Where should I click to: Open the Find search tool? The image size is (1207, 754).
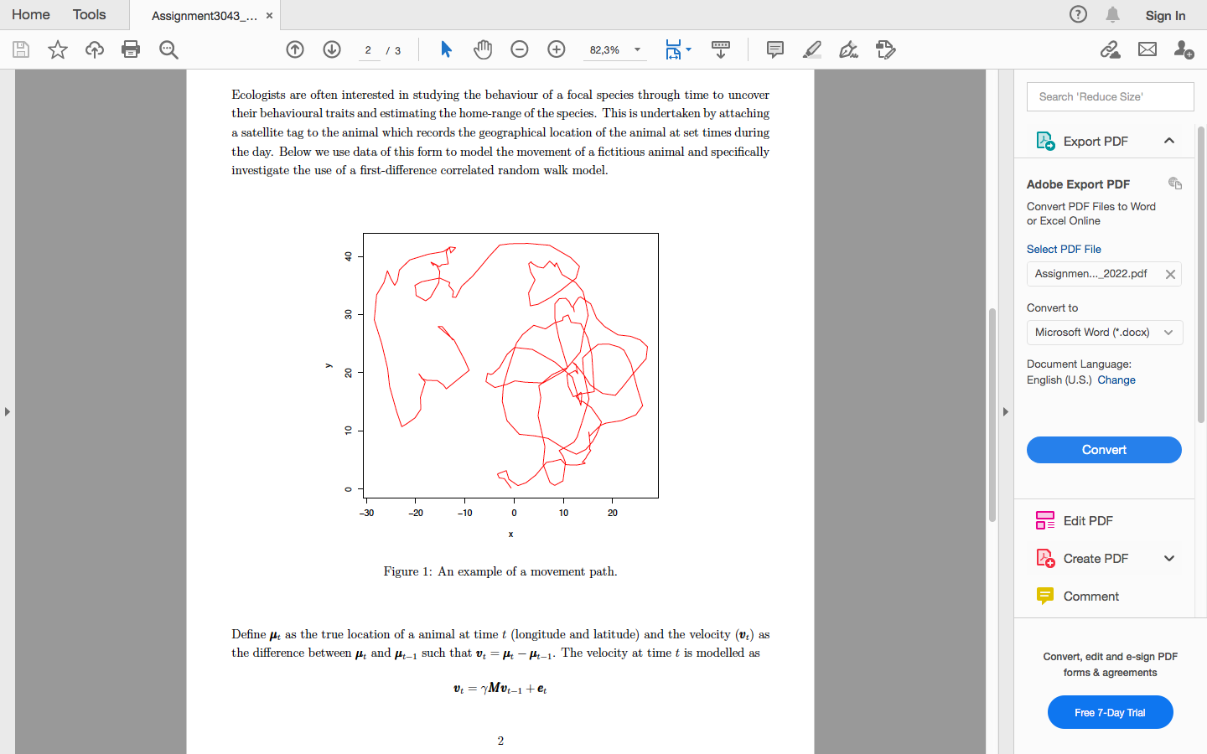[x=168, y=49]
